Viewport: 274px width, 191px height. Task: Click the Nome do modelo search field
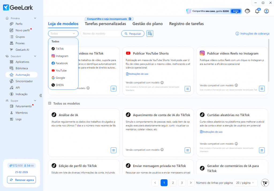101,34
